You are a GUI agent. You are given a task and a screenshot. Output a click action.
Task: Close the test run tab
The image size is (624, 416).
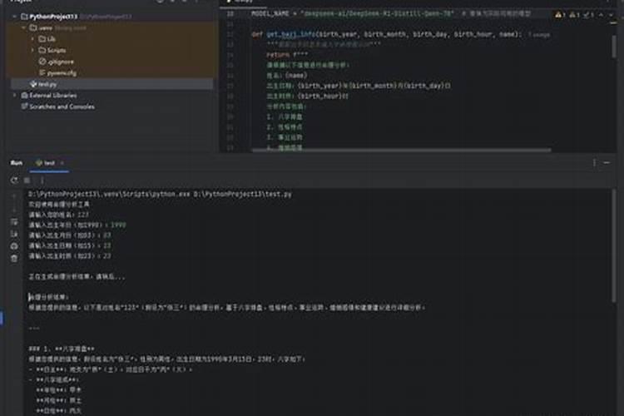[62, 163]
